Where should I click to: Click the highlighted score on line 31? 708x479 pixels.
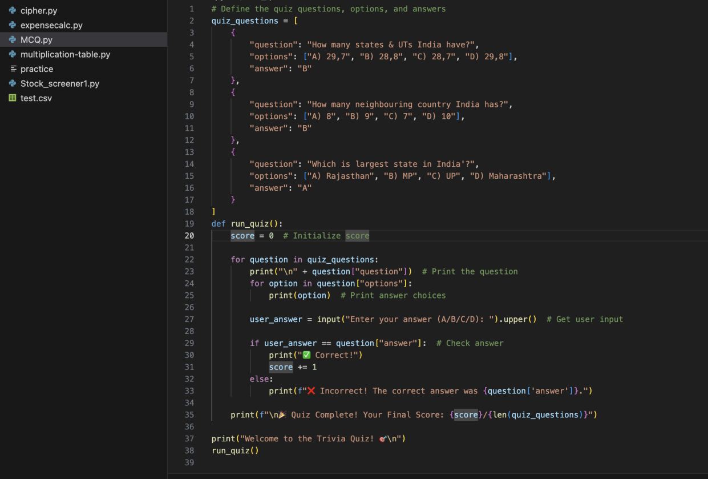tap(281, 367)
